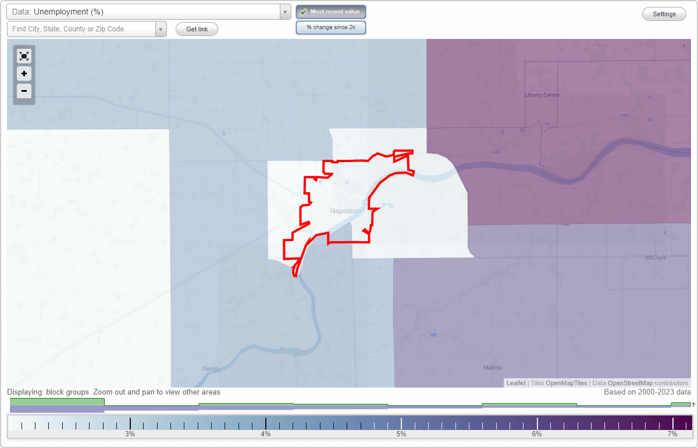Open the Data selector showing Unemployment (%)

click(x=145, y=11)
